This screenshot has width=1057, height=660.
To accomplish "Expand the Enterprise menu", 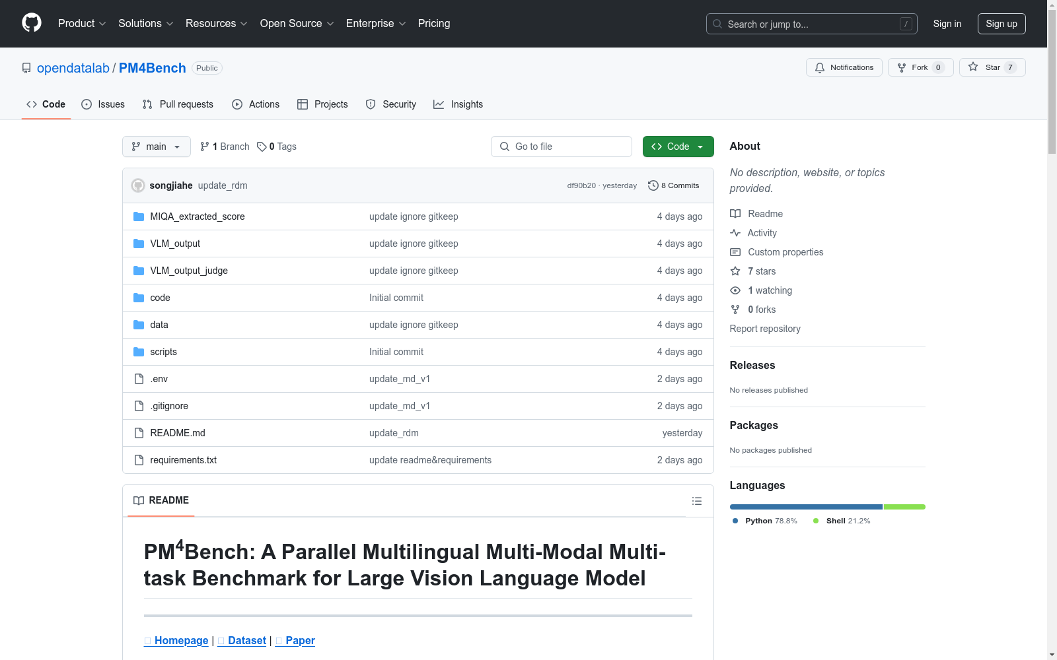I will [375, 23].
